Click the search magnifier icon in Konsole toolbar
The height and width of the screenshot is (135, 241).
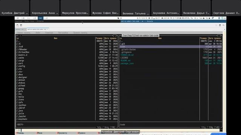pyautogui.click(x=223, y=25)
